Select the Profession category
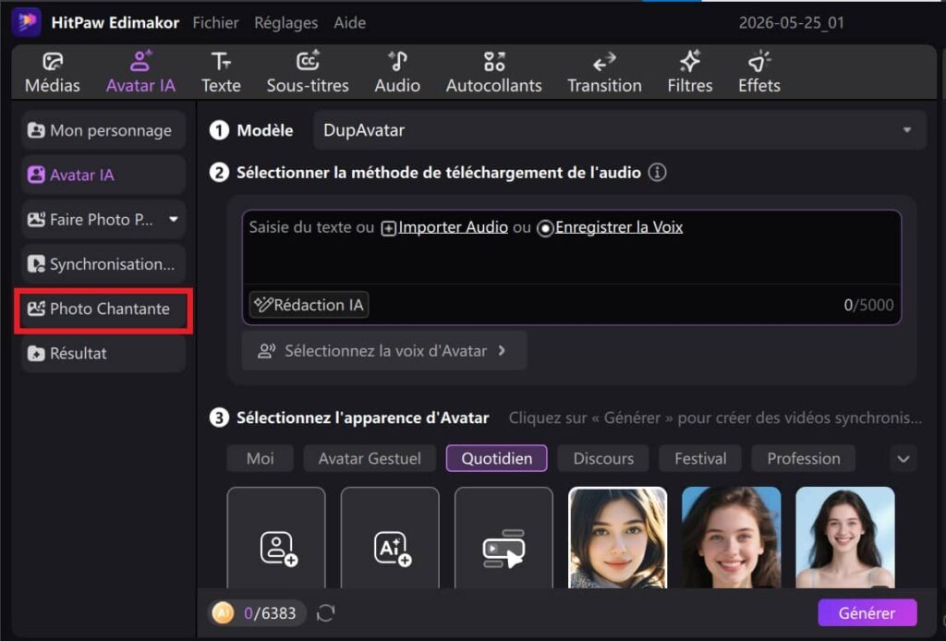 click(x=803, y=458)
